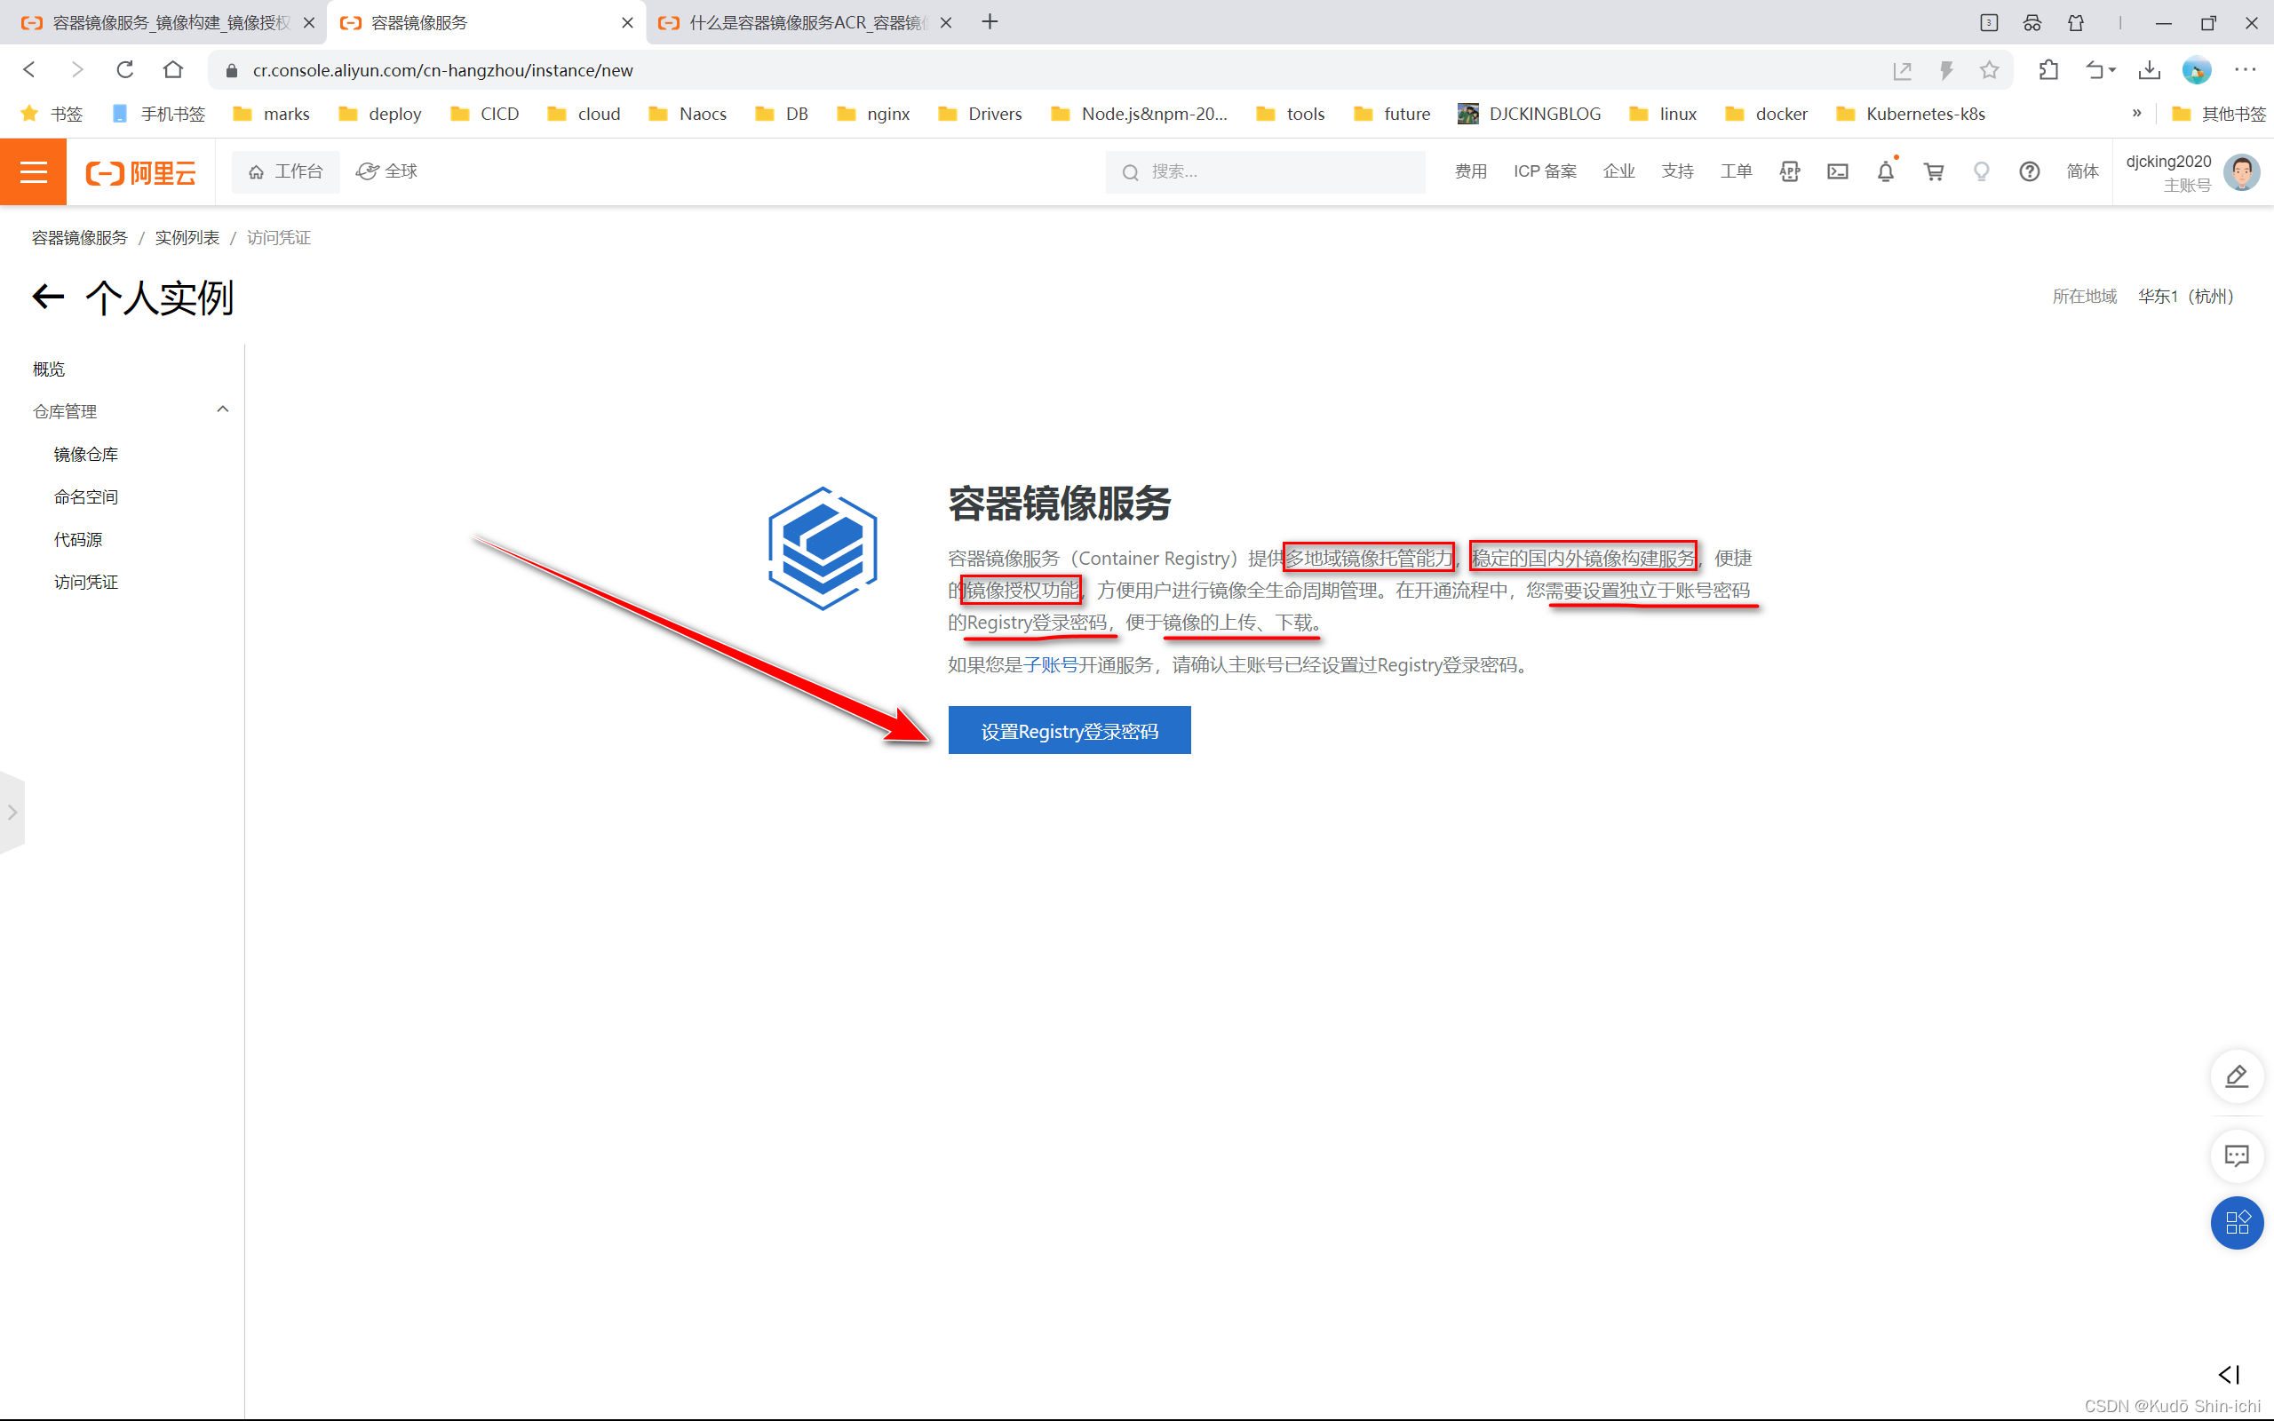Image resolution: width=2274 pixels, height=1421 pixels.
Task: Open the shopping cart icon
Action: (1933, 172)
